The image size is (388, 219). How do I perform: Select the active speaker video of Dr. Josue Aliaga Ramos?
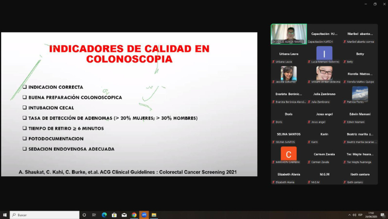click(289, 34)
